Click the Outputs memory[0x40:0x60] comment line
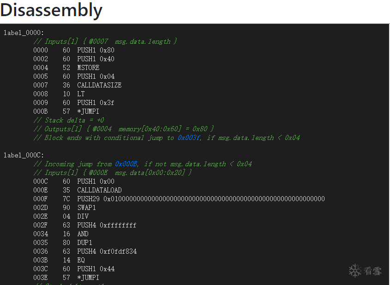The width and height of the screenshot is (390, 285). 124,129
